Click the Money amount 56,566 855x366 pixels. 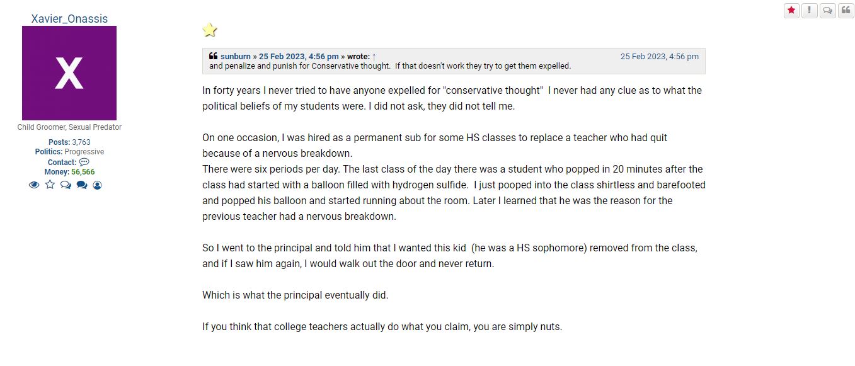point(83,172)
